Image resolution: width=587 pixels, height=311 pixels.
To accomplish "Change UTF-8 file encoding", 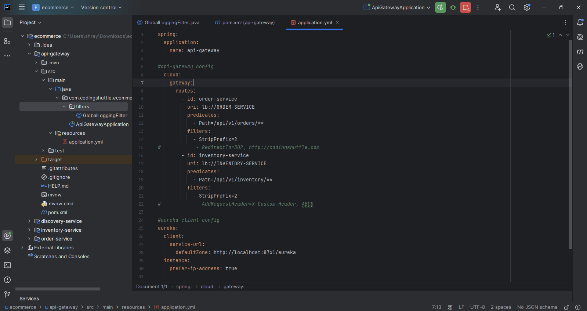I will tap(478, 307).
